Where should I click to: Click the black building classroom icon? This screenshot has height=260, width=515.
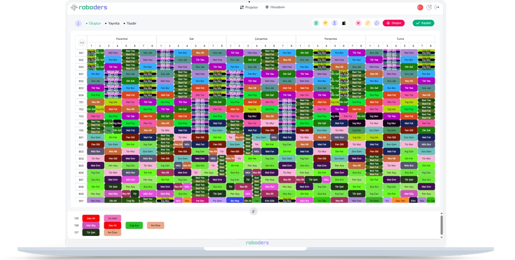344,23
